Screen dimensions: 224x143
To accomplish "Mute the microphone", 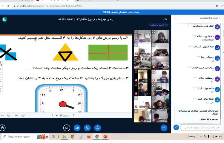I will [x=98, y=128].
